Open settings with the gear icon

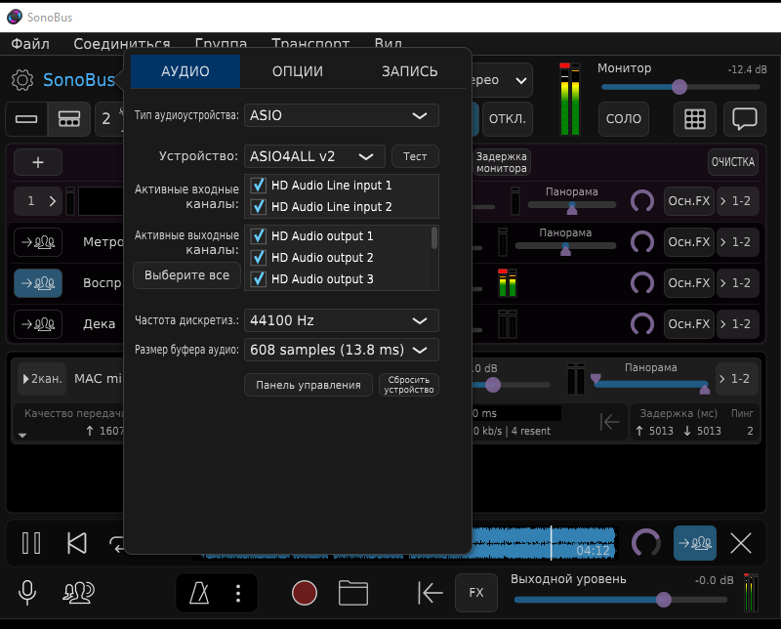click(x=22, y=80)
